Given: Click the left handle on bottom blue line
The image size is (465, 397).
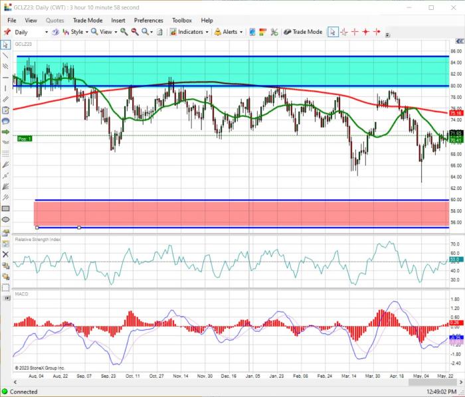Looking at the screenshot, I should point(37,228).
